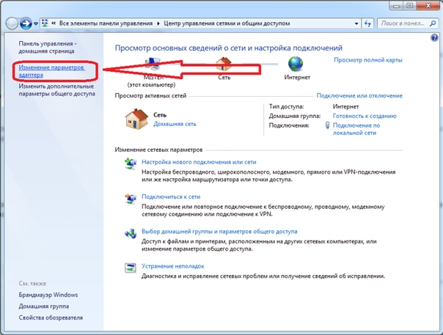Screen dimensions: 443x335
Task: Open the Домашняя сеть link
Action: pyautogui.click(x=175, y=124)
